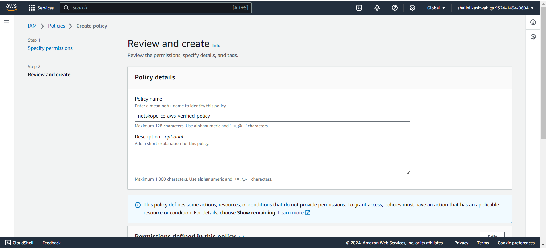Click the Description text area
The width and height of the screenshot is (546, 248).
tap(273, 161)
